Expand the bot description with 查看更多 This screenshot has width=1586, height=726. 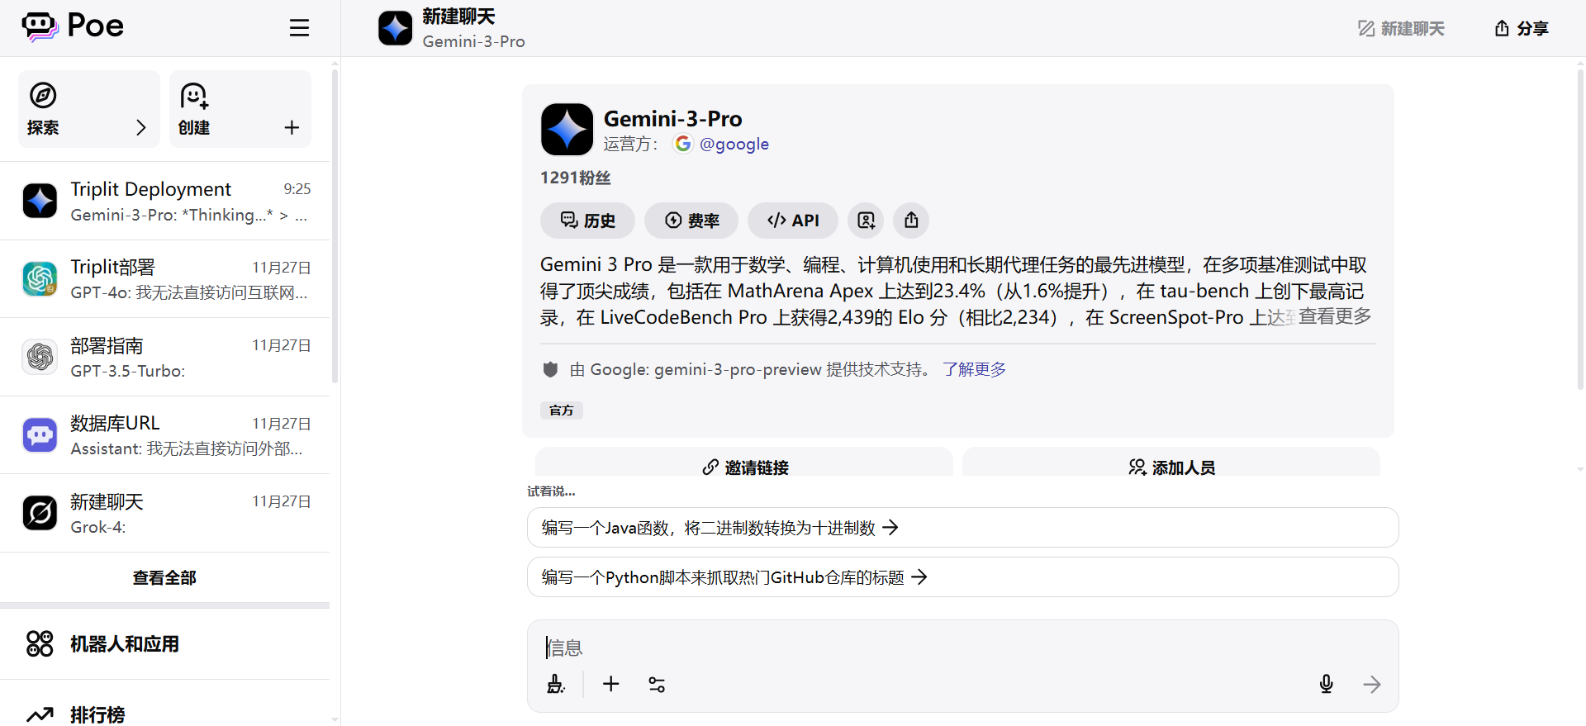pos(1334,316)
